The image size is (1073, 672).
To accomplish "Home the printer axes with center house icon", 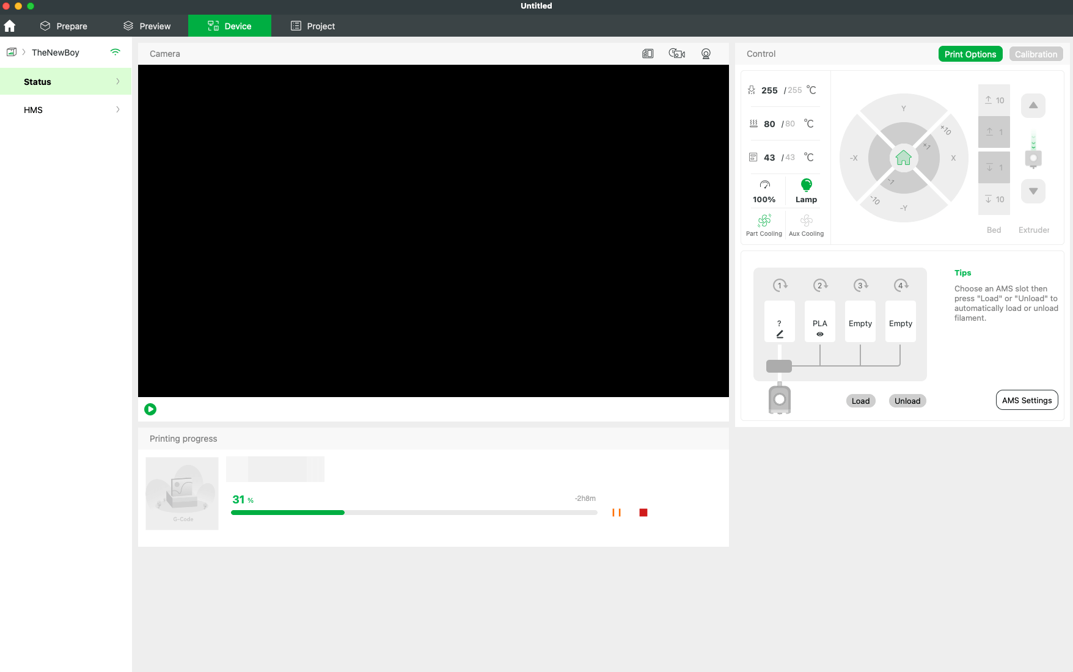I will [x=903, y=158].
